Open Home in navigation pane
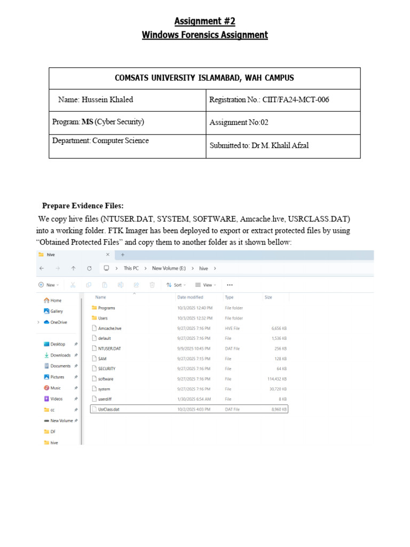 [53, 300]
